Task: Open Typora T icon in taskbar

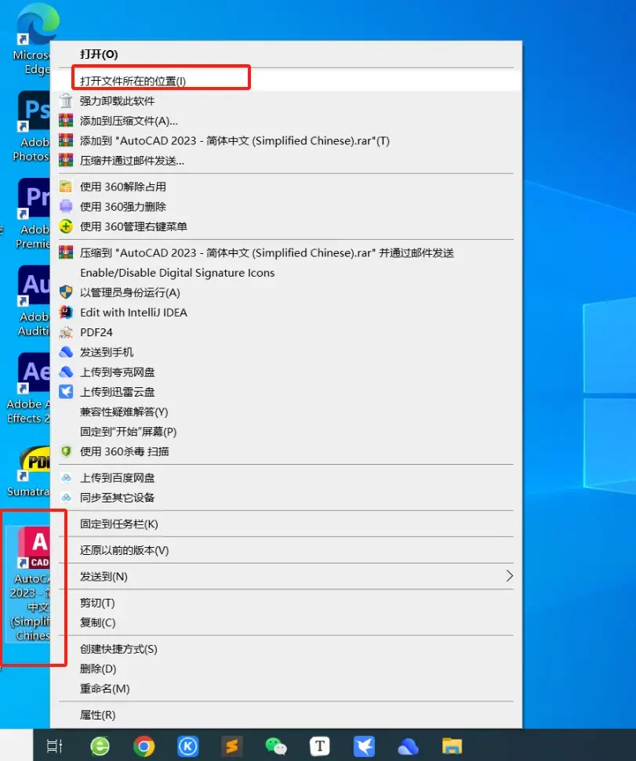Action: pos(320,746)
